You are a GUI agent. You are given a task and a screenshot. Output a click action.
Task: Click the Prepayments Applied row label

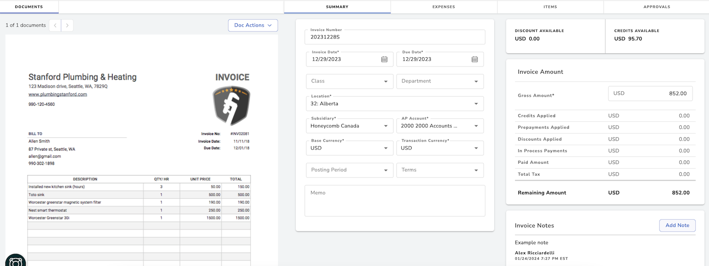[x=544, y=127]
